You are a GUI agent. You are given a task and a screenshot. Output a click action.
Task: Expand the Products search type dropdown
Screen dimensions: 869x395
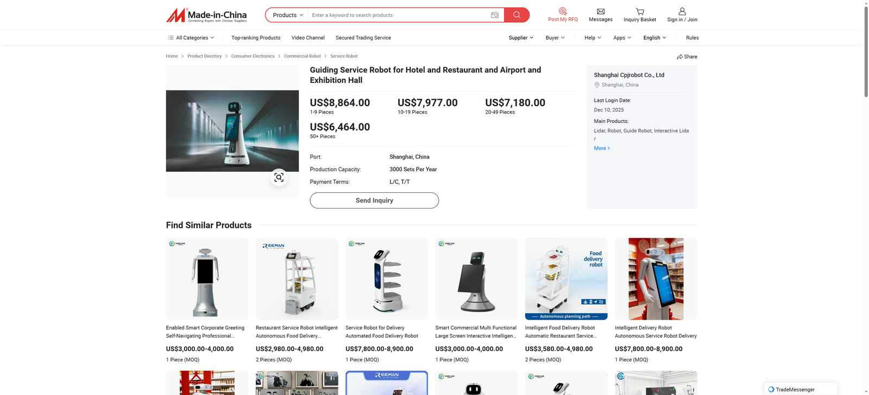pos(287,15)
